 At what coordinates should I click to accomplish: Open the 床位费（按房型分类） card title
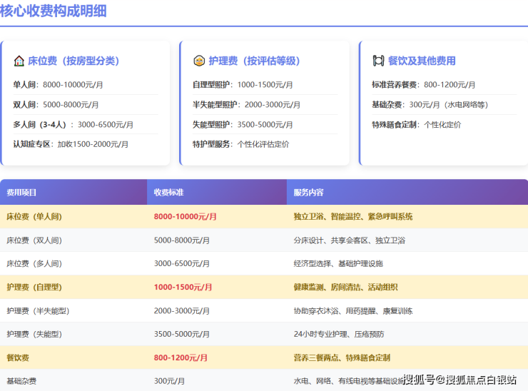tap(73, 61)
